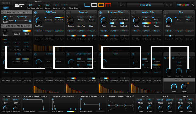This screenshot has height=114, width=196.
Task: Open settings with the wrench icon
Action: point(193,5)
